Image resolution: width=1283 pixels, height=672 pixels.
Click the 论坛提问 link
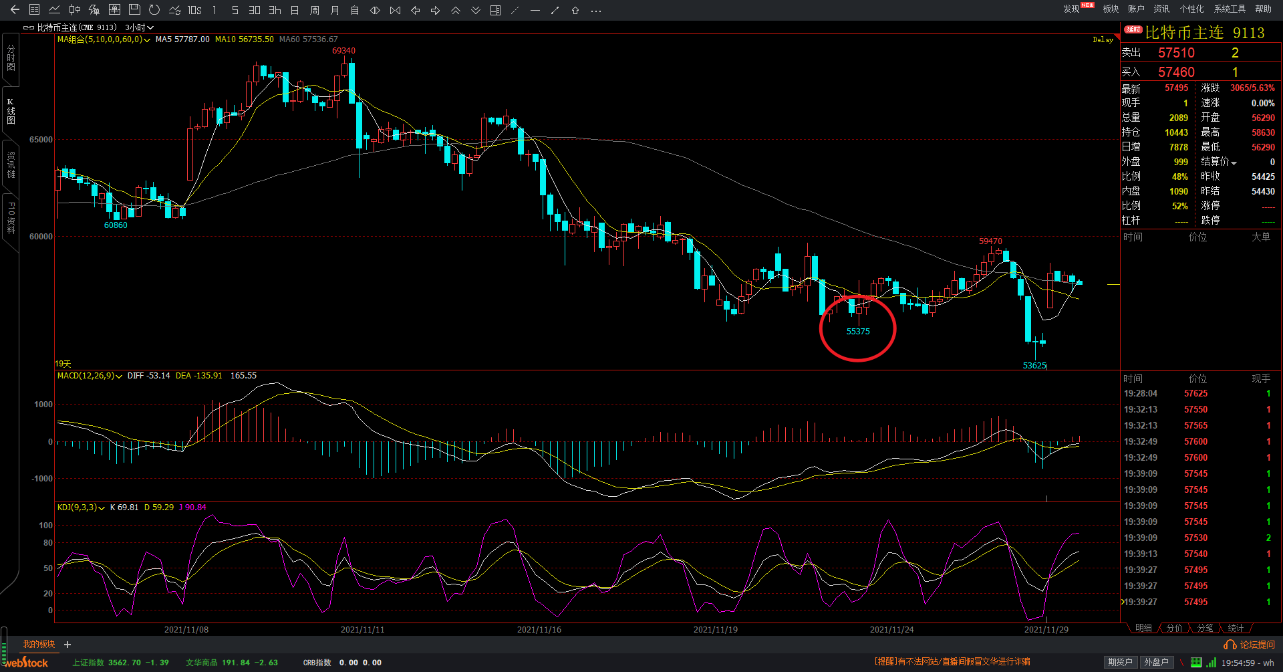(1250, 645)
